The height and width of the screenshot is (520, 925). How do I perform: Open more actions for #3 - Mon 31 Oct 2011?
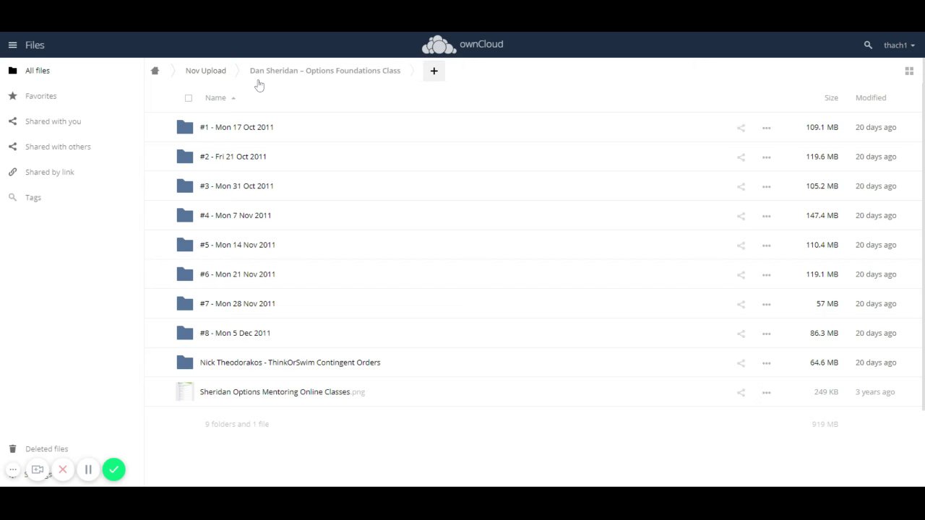[766, 186]
